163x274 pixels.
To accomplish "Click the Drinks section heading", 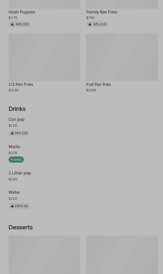I will click(x=17, y=109).
